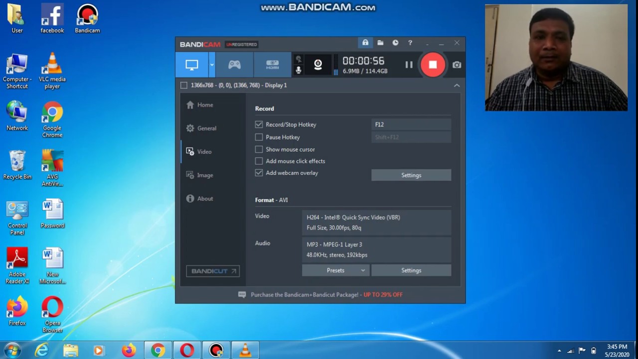Open Password Word document on desktop
Viewport: 638px width, 359px height.
[52, 214]
